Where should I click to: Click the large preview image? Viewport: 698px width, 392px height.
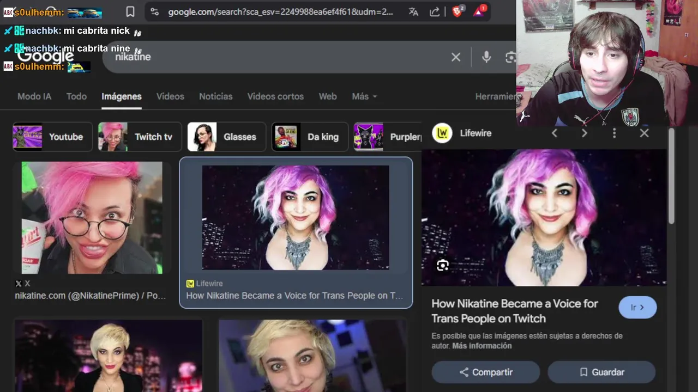pyautogui.click(x=544, y=218)
